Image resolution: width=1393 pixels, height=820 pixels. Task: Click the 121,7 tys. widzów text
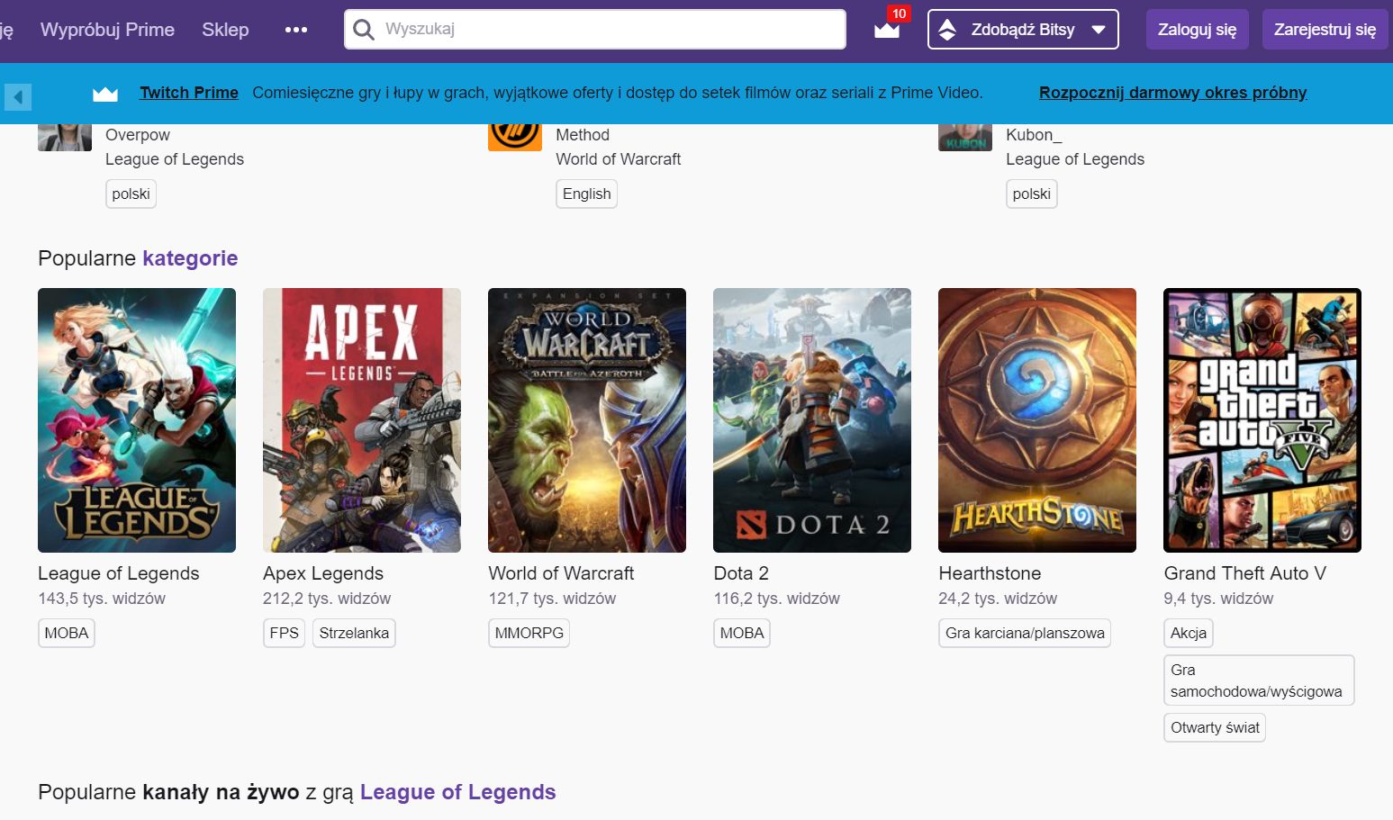(552, 599)
